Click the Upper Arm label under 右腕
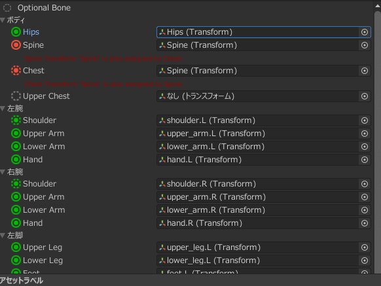Viewport: 381px width, 286px height. coord(44,197)
